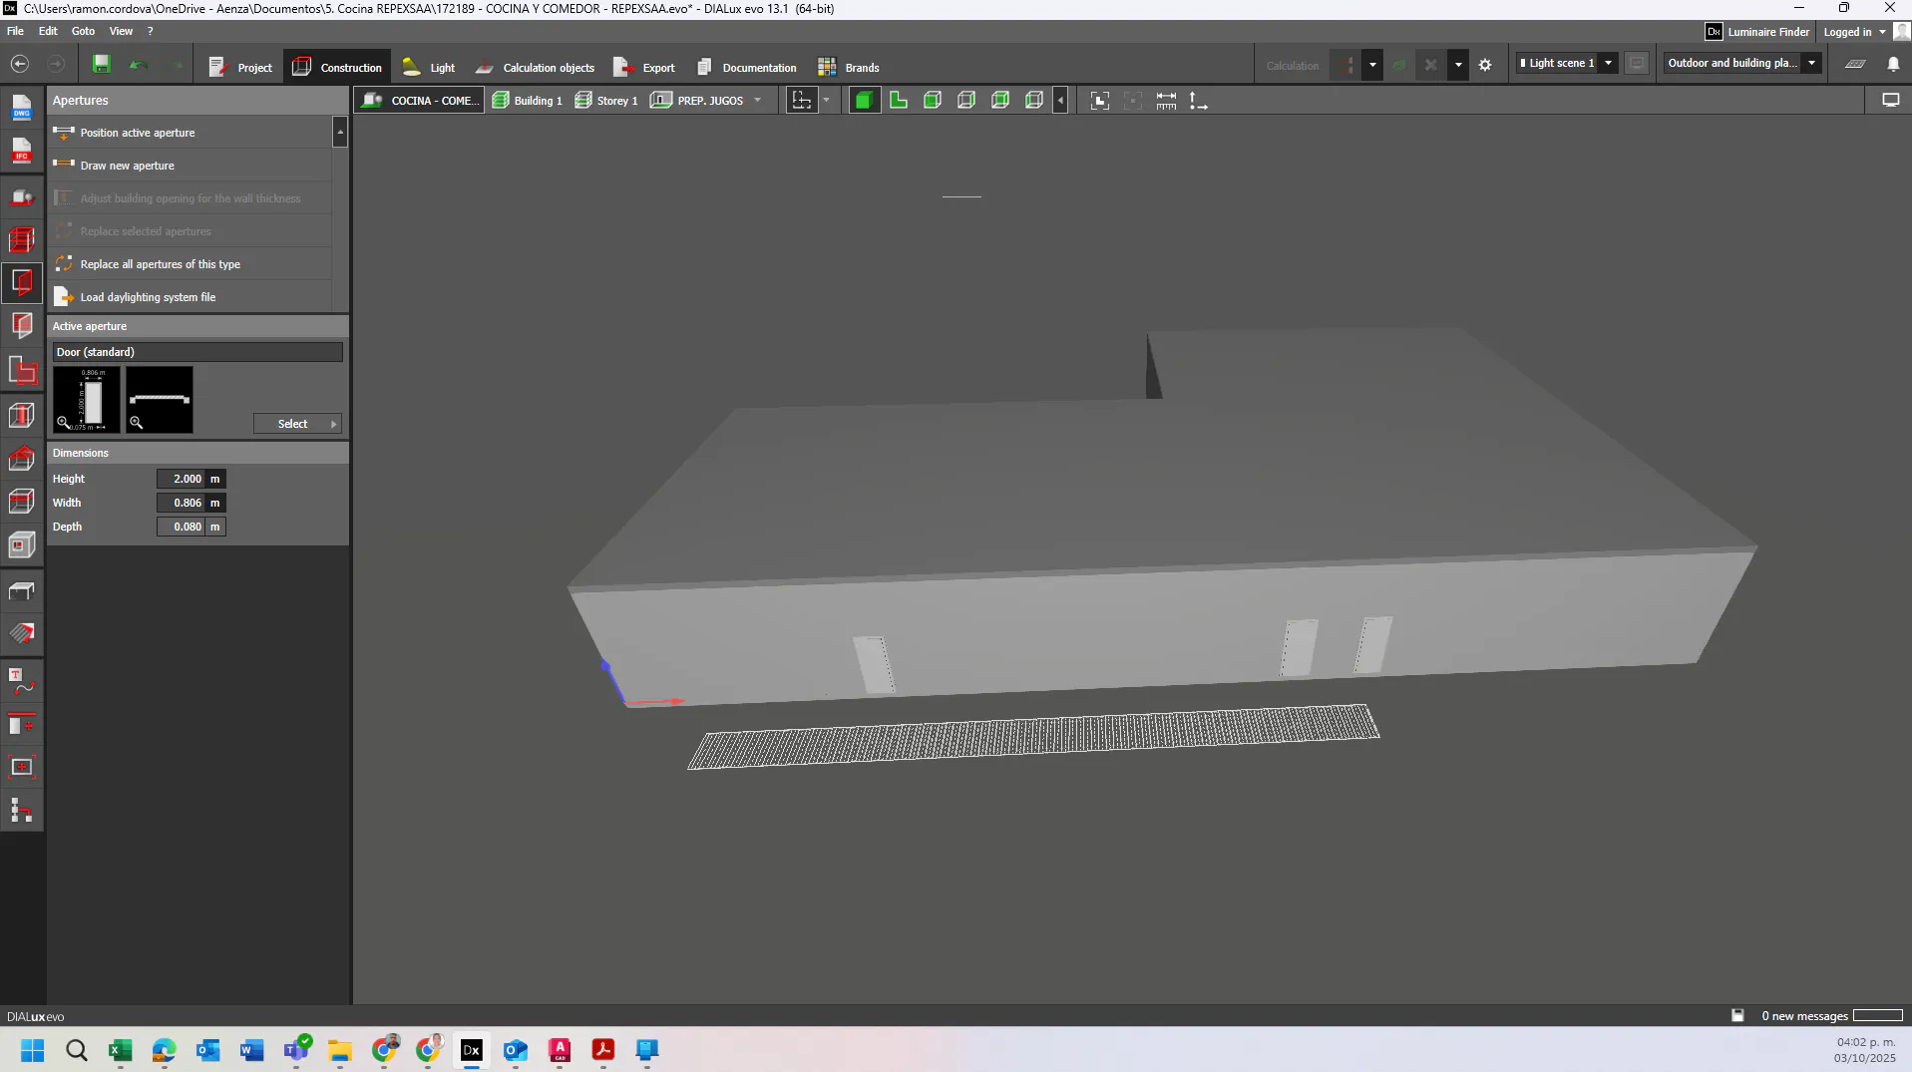Open the IFC import tool
This screenshot has height=1072, width=1912.
pyautogui.click(x=21, y=151)
